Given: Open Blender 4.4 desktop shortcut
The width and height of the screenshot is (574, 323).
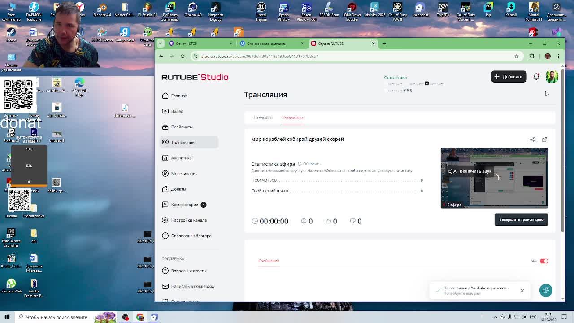Looking at the screenshot, I should (x=102, y=10).
